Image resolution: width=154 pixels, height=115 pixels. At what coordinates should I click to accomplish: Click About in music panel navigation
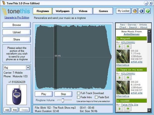pos(144,27)
